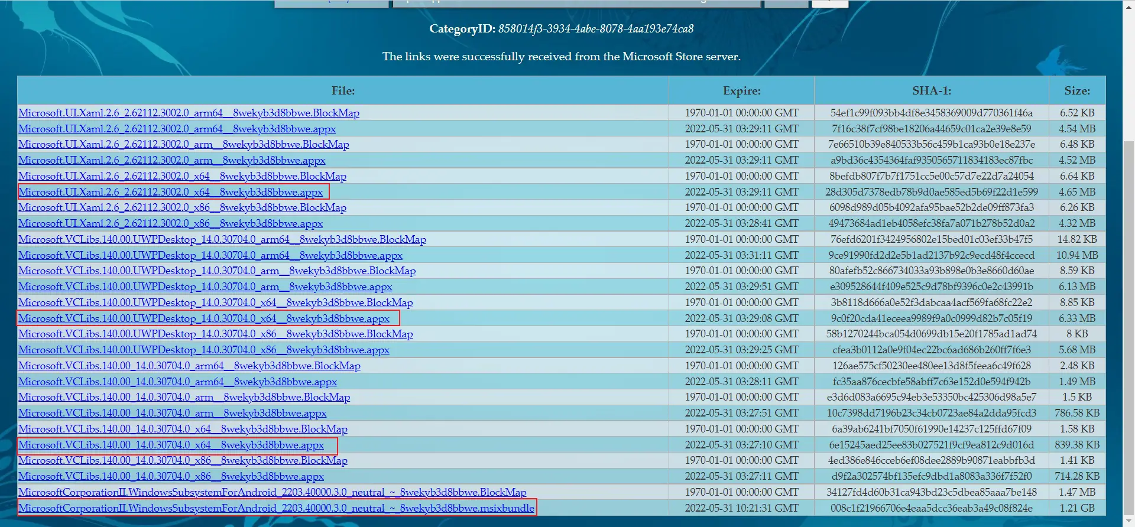
Task: Download WindowsSubsystemForAndroid msixbundle file
Action: (x=276, y=508)
